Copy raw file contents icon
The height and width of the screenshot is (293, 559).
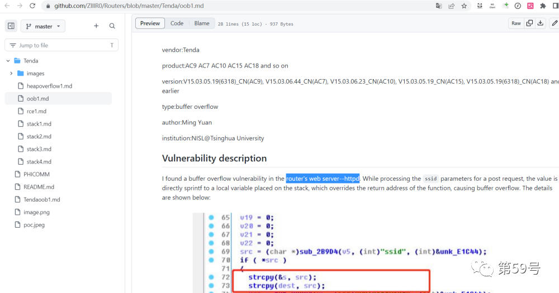click(x=529, y=23)
